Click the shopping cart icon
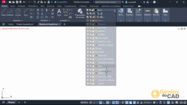Image resolution: width=187 pixels, height=105 pixels. coord(144,2)
